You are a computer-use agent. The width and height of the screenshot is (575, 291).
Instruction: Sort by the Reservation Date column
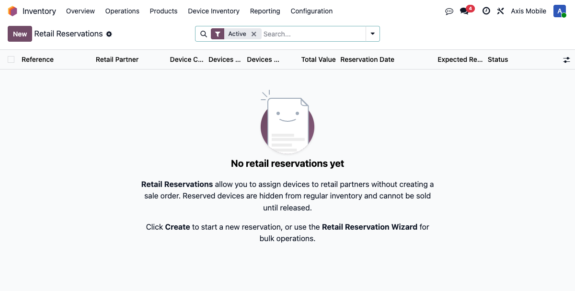point(367,59)
